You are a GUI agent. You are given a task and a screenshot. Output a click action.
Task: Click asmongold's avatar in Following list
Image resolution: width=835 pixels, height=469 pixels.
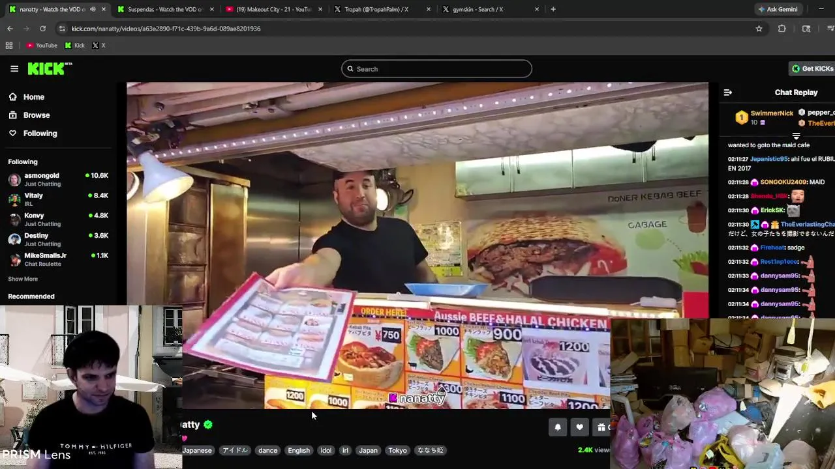click(x=14, y=179)
